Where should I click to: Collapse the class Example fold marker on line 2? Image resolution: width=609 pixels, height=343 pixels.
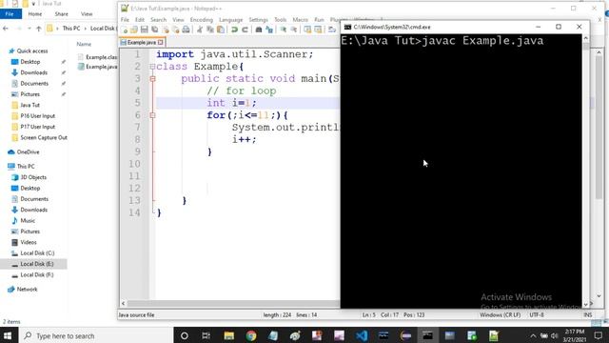pos(152,67)
